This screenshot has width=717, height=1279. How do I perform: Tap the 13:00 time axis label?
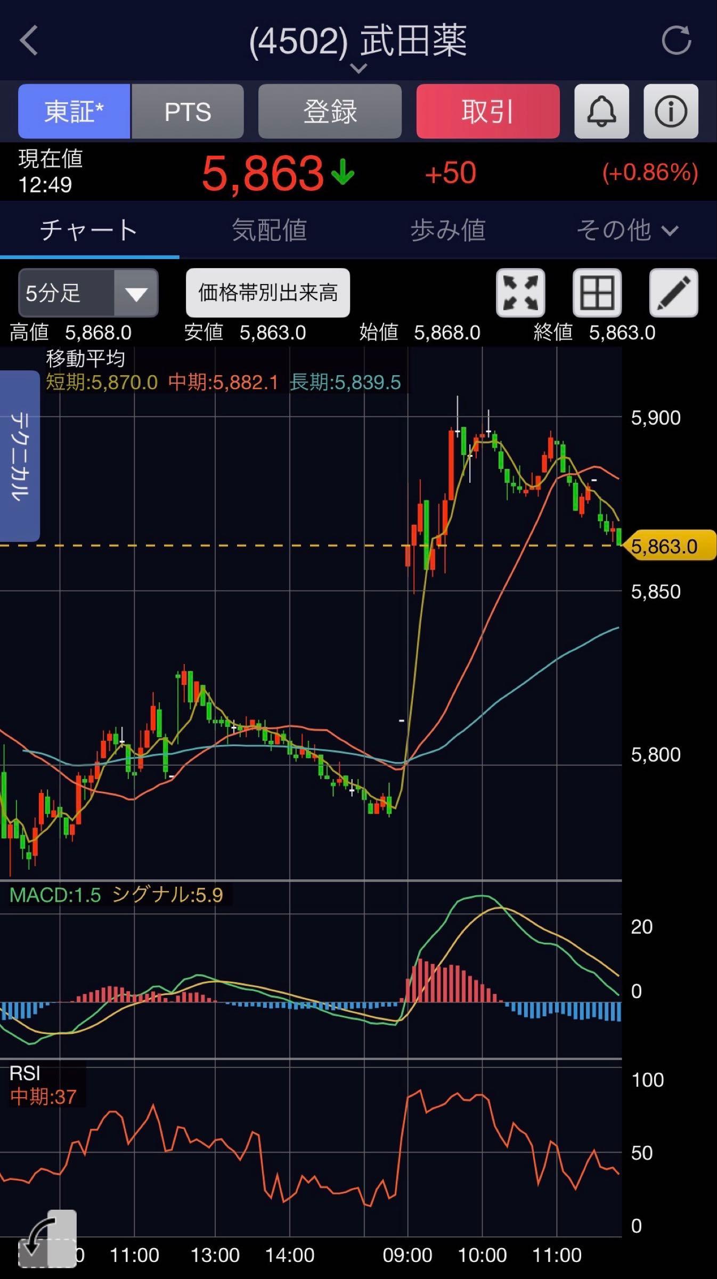[215, 1256]
